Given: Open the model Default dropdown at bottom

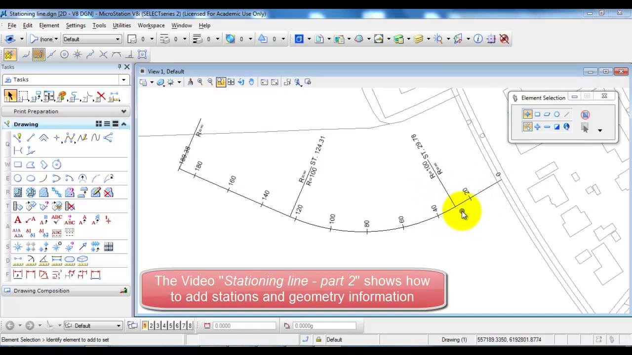Looking at the screenshot, I should [x=118, y=325].
